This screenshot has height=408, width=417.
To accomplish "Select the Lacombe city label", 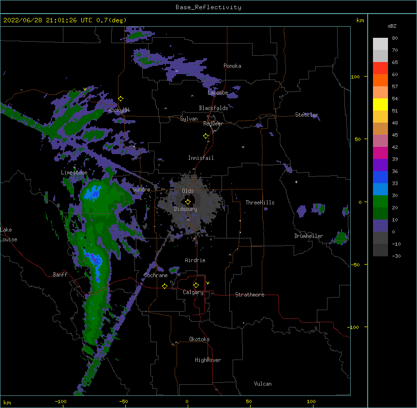I will [x=218, y=93].
